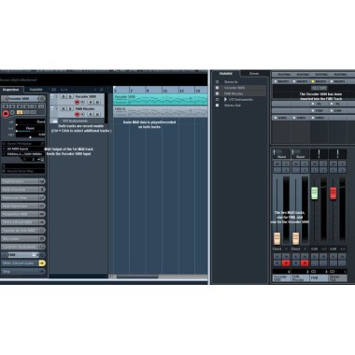
Task: Toggle visibility dot for Vocoder 5000 channel
Action: click(x=218, y=88)
